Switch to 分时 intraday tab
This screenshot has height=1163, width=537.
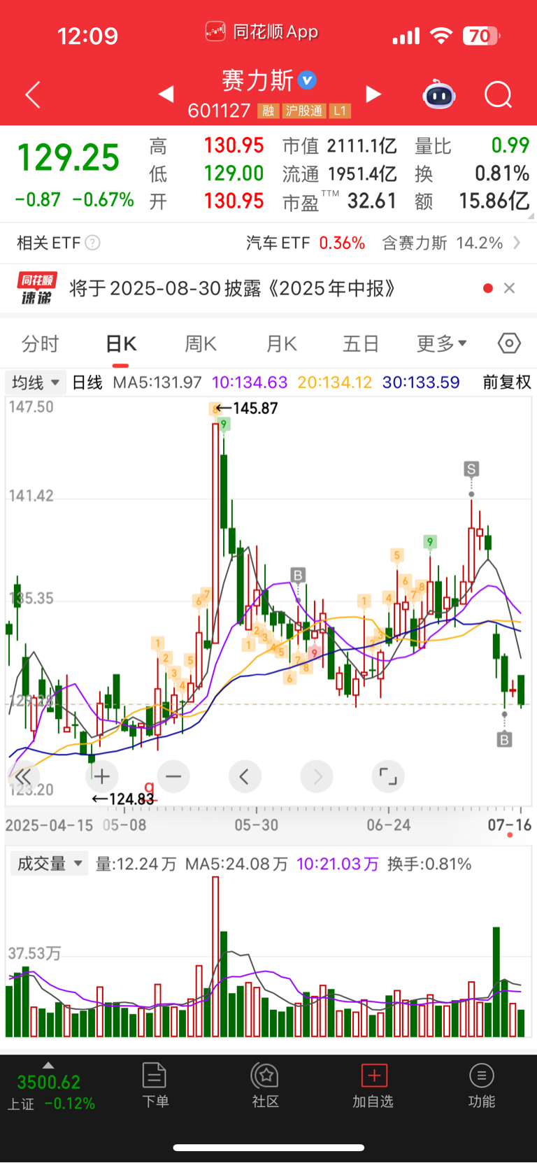pos(41,343)
